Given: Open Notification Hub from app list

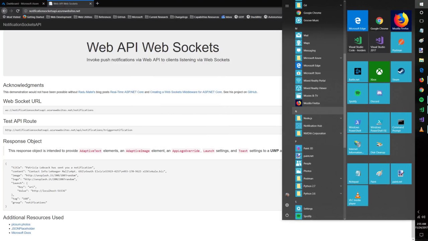Looking at the screenshot, I should click(x=319, y=126).
